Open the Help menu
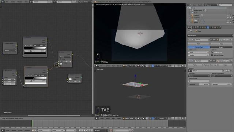The width and height of the screenshot is (234, 132). coord(26,2)
